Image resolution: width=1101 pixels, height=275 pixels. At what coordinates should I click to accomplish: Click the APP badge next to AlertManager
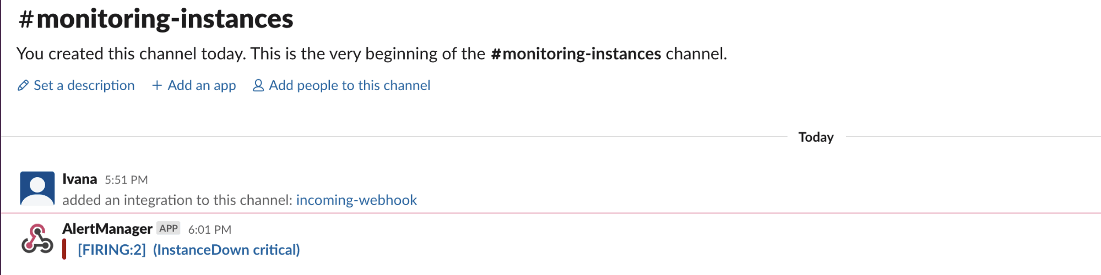pyautogui.click(x=168, y=228)
